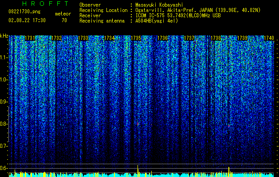Click the 0.7 kHz frequency label

(x=4, y=146)
